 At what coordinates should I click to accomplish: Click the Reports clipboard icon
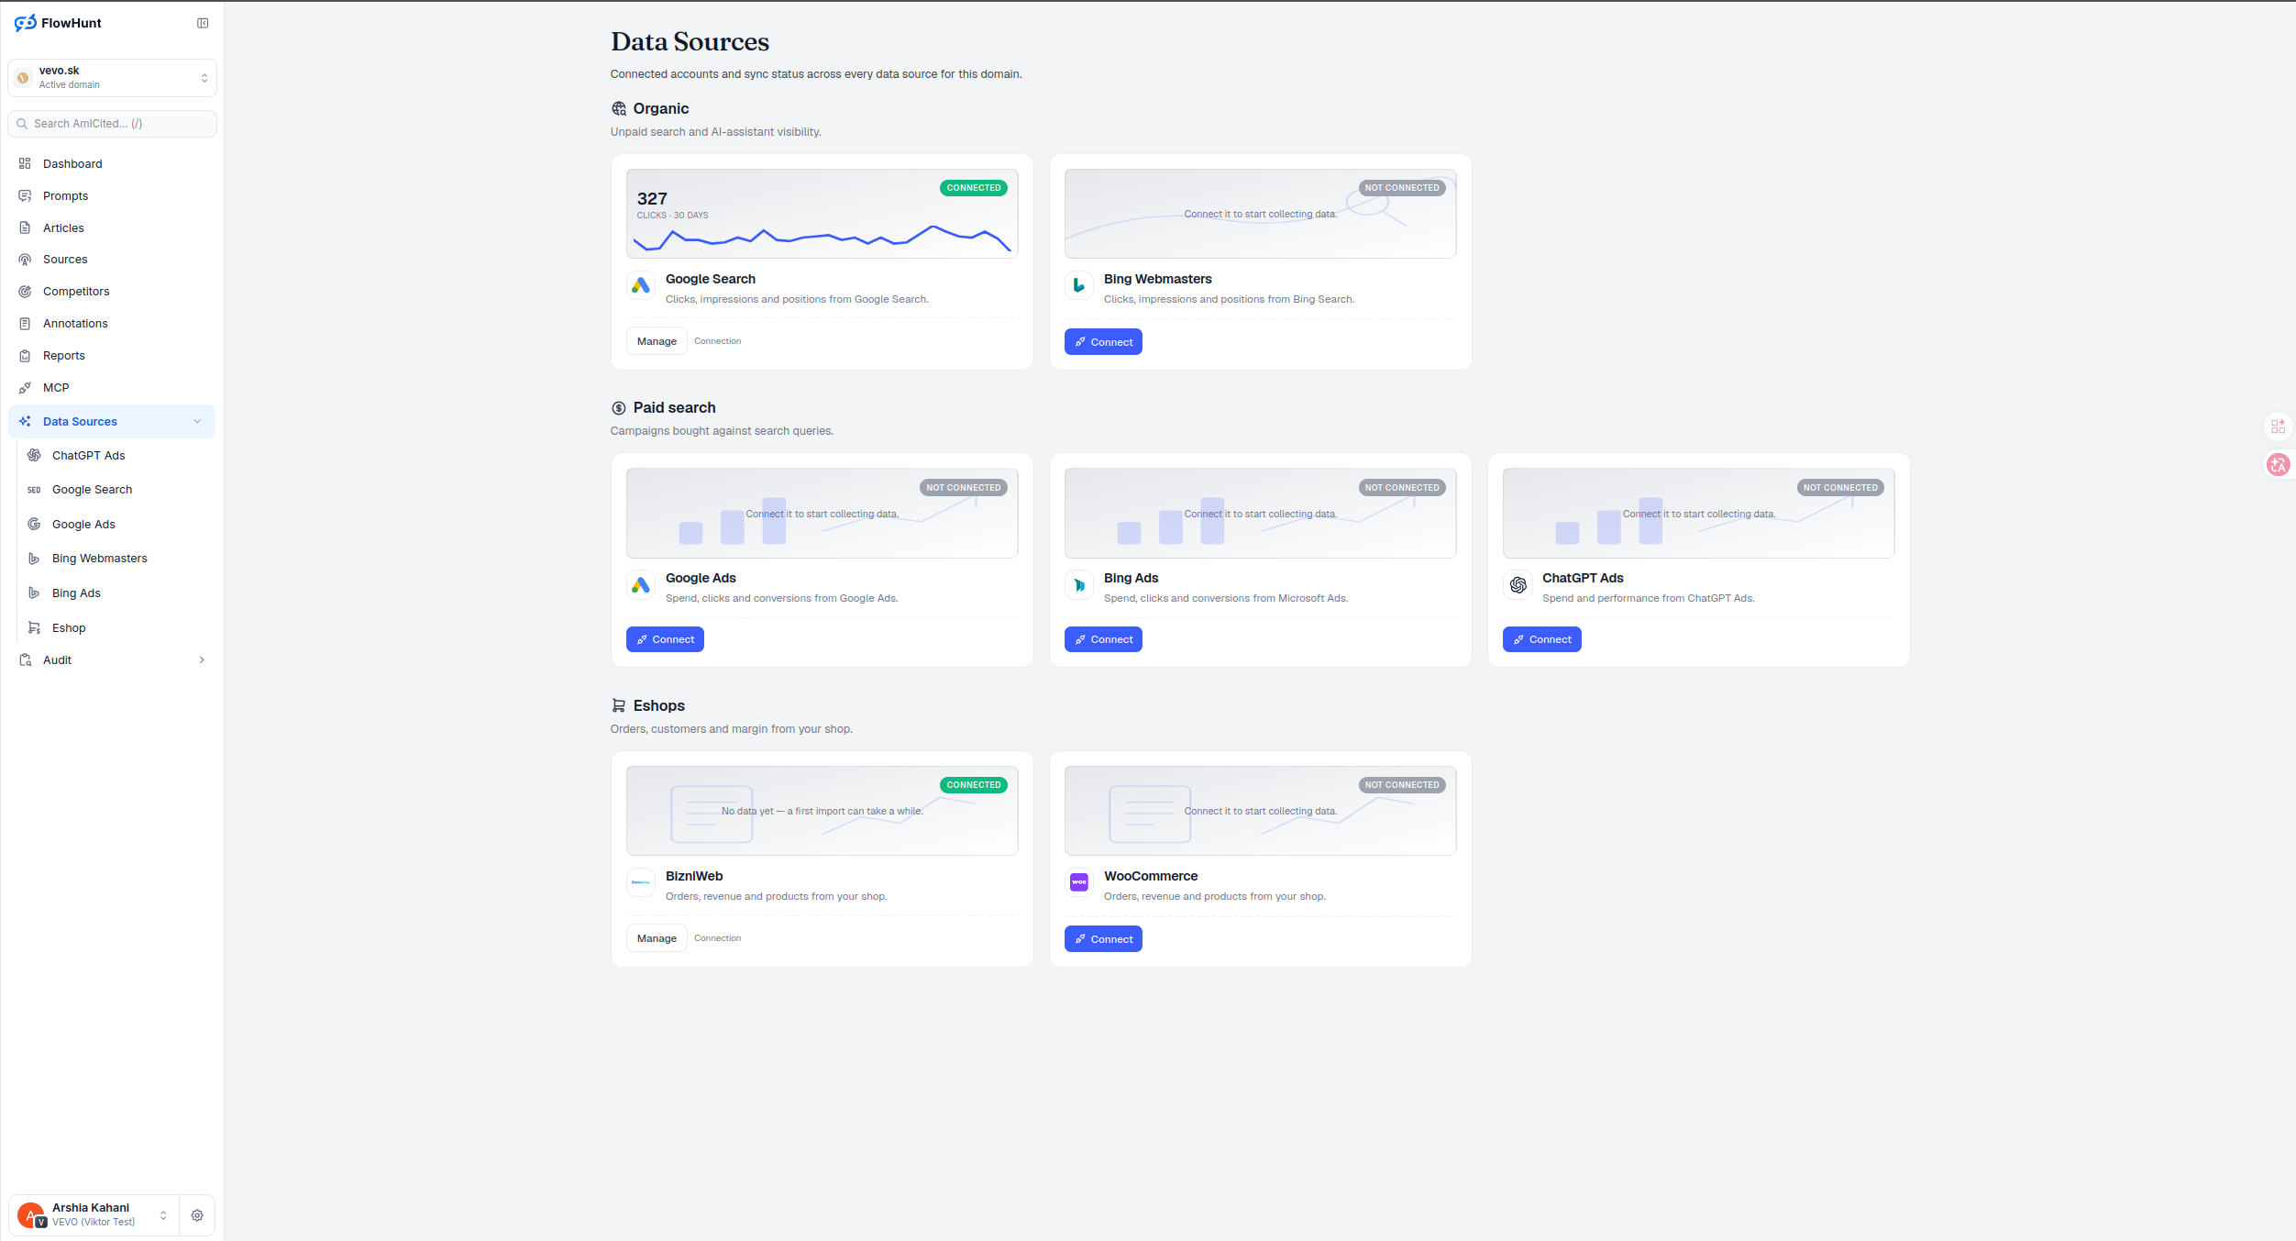click(x=25, y=356)
